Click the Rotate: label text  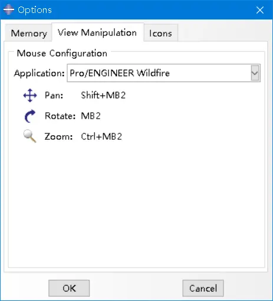tap(60, 116)
